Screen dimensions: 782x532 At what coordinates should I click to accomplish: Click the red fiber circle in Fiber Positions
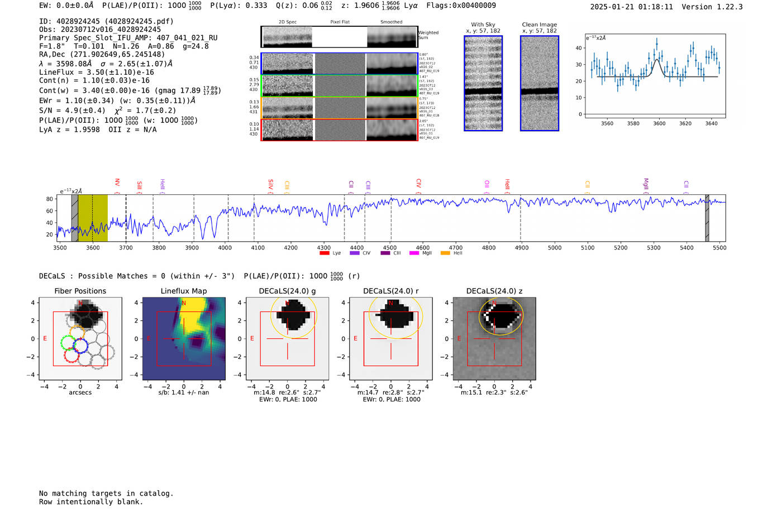72,355
